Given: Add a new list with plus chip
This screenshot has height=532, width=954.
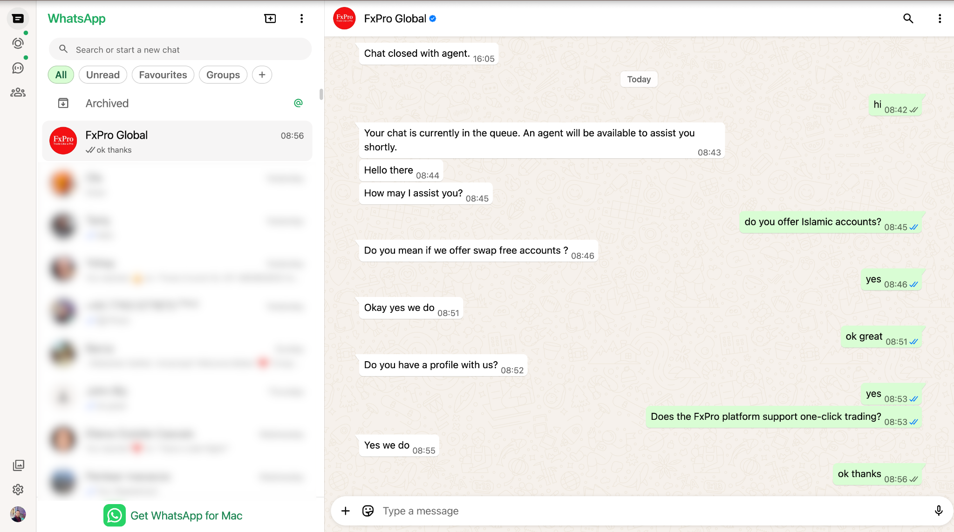Looking at the screenshot, I should click(262, 75).
